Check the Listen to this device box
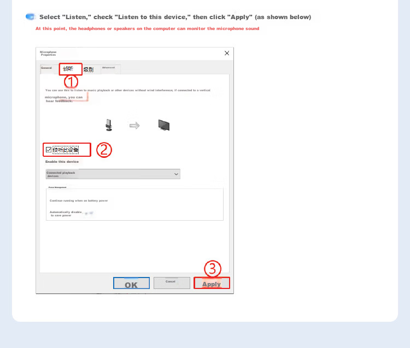Screen dimensions: 410x348 (x=49, y=150)
